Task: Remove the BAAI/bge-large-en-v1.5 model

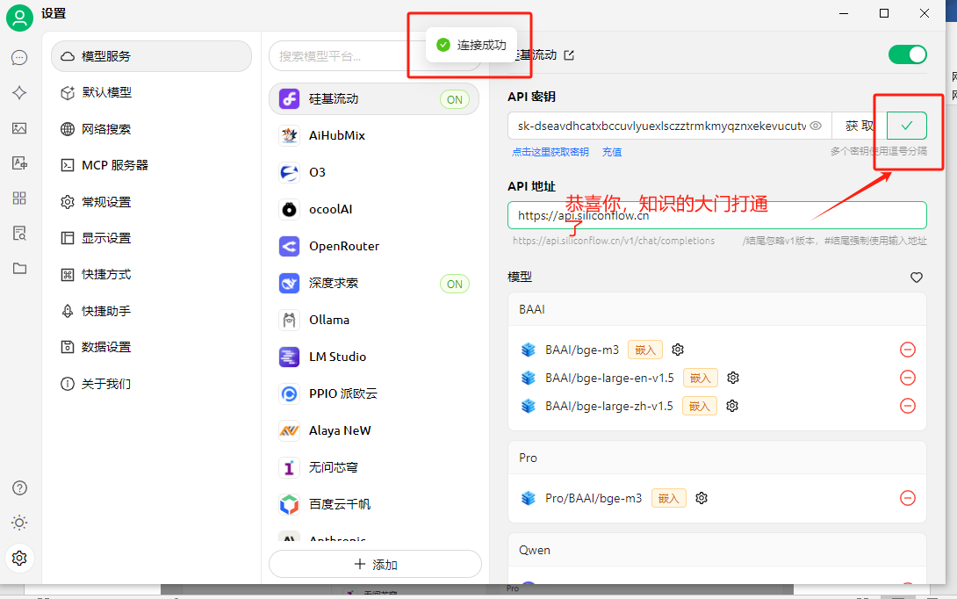Action: pos(907,378)
